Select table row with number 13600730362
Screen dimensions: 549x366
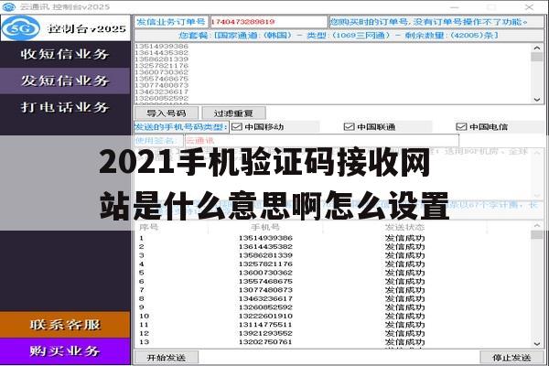(333, 273)
